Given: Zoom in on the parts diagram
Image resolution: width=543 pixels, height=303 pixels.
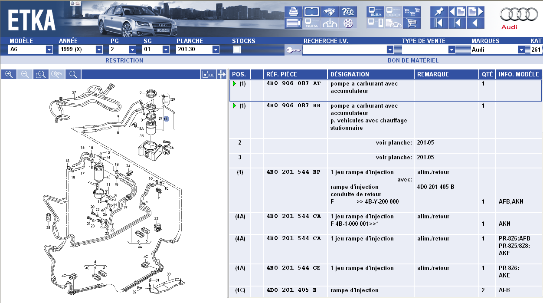Looking at the screenshot, I should tap(9, 74).
